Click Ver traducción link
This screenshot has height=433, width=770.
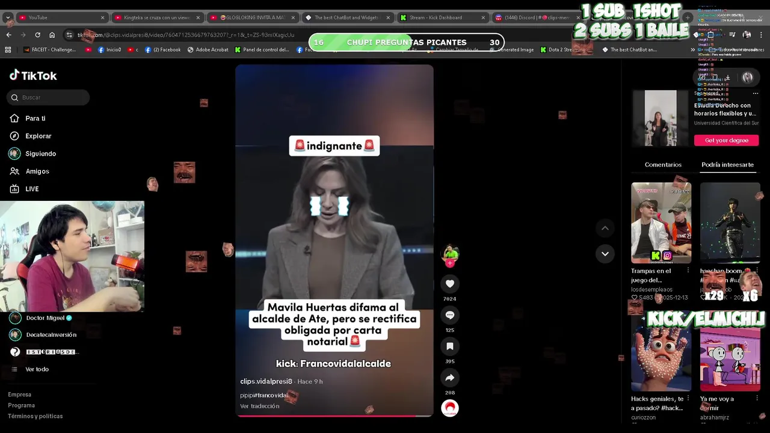(x=260, y=406)
